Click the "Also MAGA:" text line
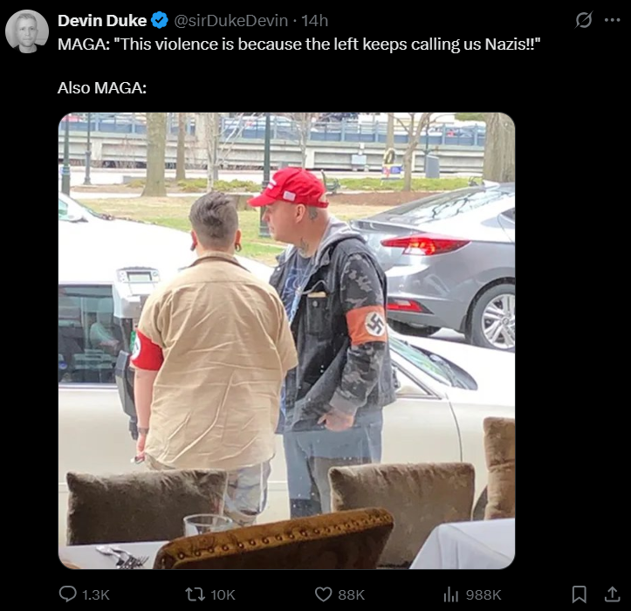The height and width of the screenshot is (611, 631). point(102,88)
